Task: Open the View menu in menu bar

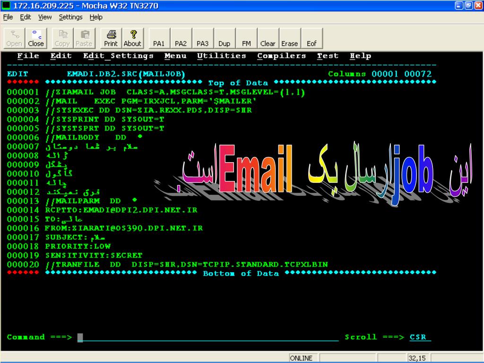Action: click(45, 17)
